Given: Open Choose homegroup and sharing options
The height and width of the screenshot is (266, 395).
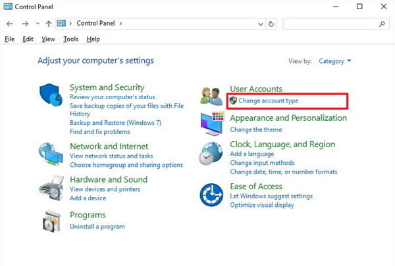Looking at the screenshot, I should [x=126, y=165].
